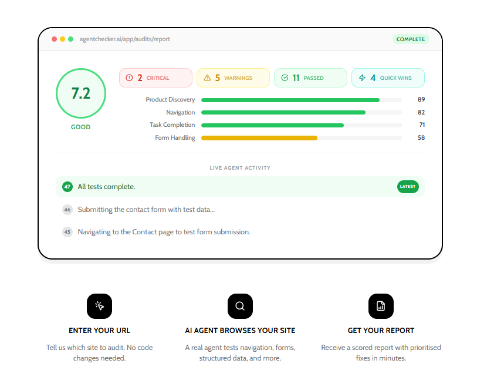The image size is (477, 377).
Task: Open the 2 Critical issues card
Action: point(155,78)
